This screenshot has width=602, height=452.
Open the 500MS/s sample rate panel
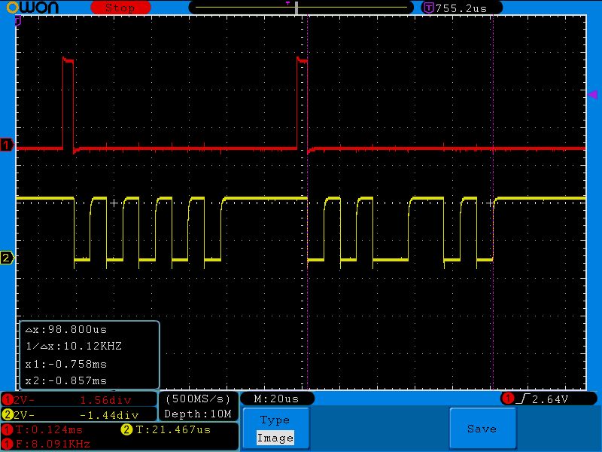[x=197, y=398]
